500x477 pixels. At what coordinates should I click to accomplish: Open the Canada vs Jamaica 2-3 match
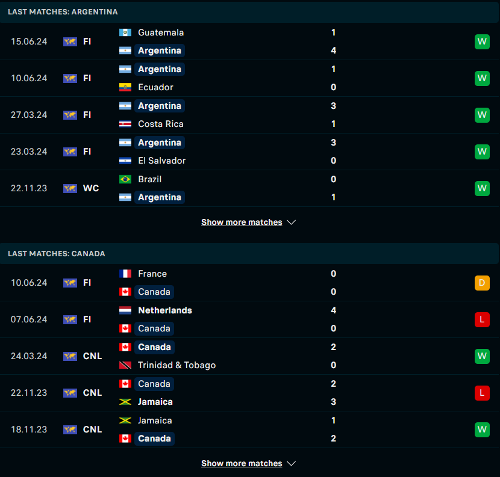pyautogui.click(x=249, y=393)
